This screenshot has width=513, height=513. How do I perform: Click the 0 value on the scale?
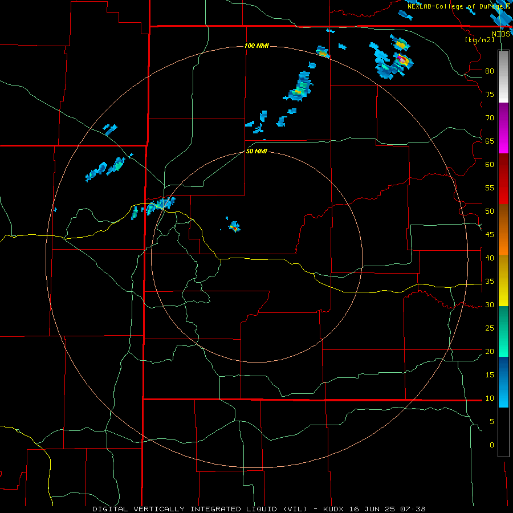pos(491,445)
